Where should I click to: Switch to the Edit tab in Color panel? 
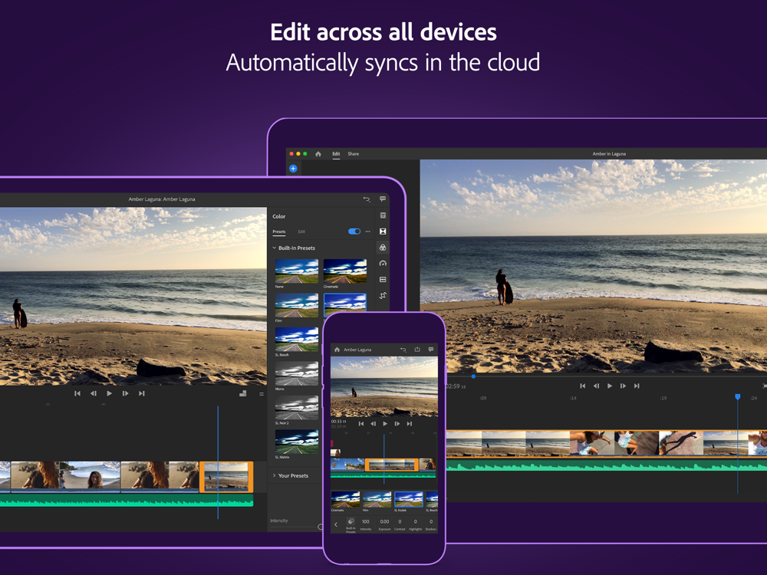[x=301, y=232]
